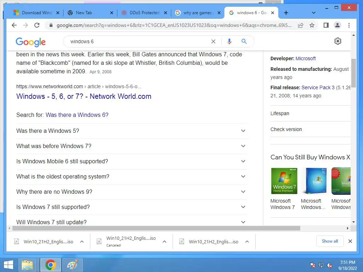Open the Lifespan section
The width and height of the screenshot is (363, 272).
311,114
